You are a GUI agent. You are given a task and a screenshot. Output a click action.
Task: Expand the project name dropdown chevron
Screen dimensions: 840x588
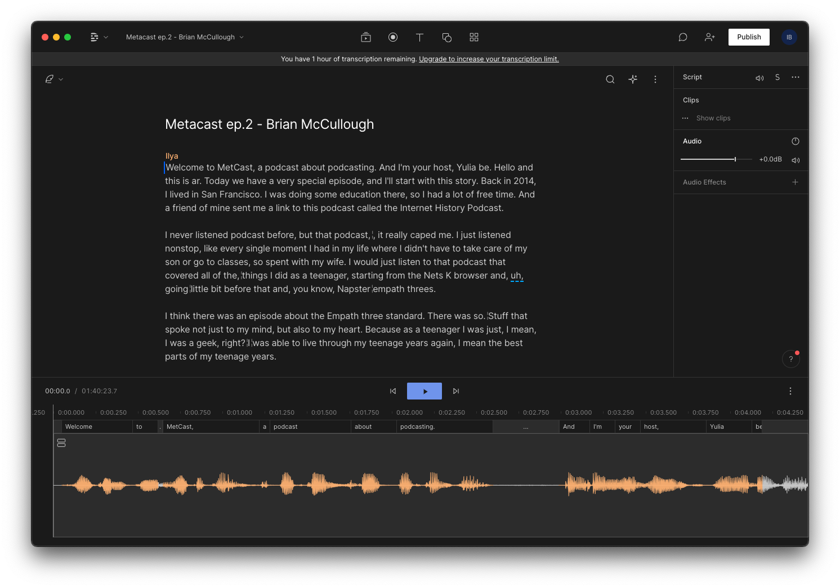tap(242, 37)
